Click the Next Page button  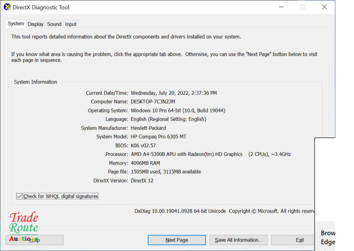point(177,240)
